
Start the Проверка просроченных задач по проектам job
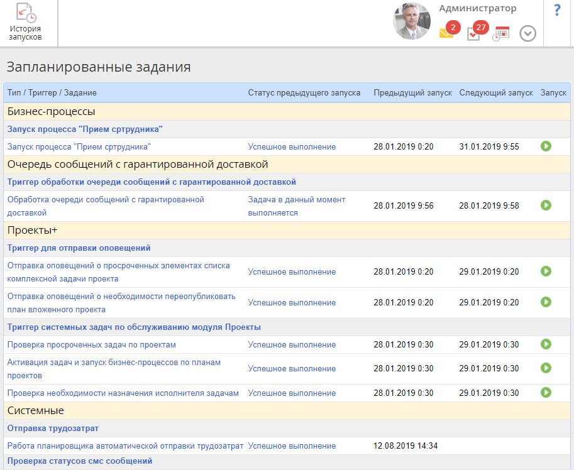546,344
